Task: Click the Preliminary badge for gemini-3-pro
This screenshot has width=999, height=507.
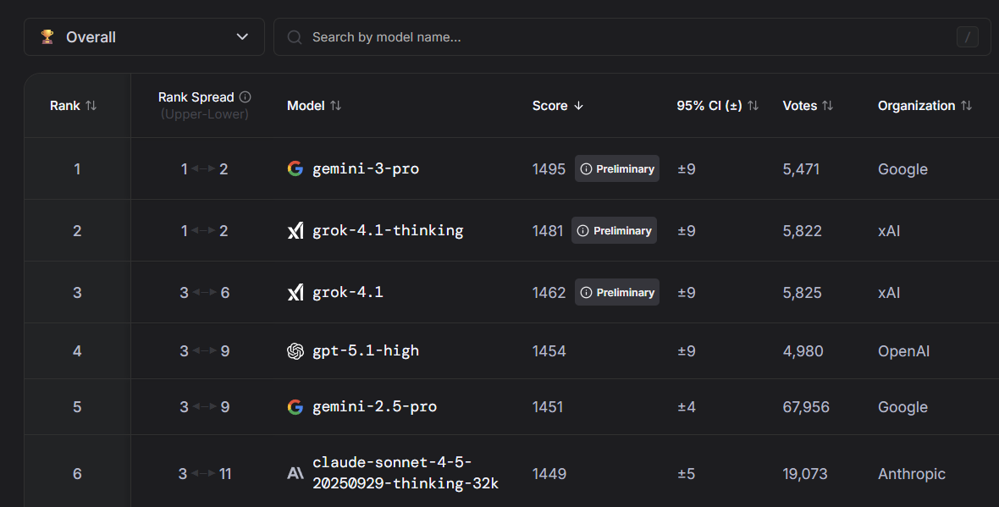Action: [616, 168]
